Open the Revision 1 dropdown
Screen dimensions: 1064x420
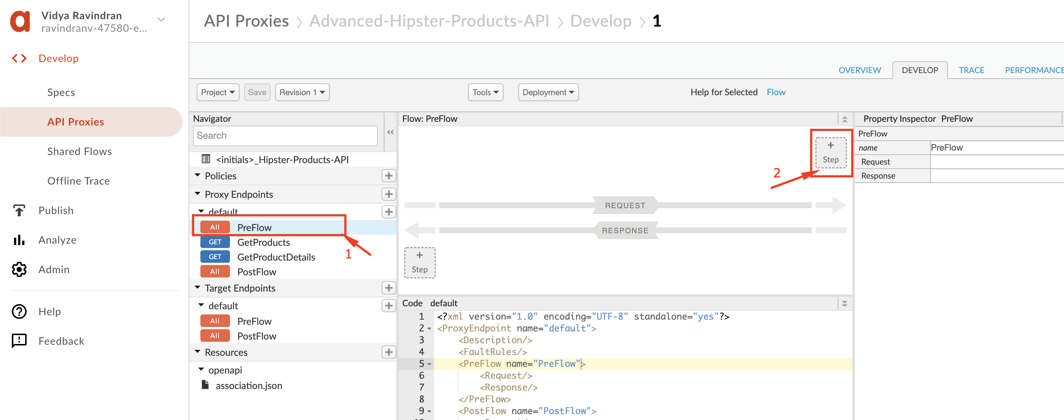[x=302, y=92]
